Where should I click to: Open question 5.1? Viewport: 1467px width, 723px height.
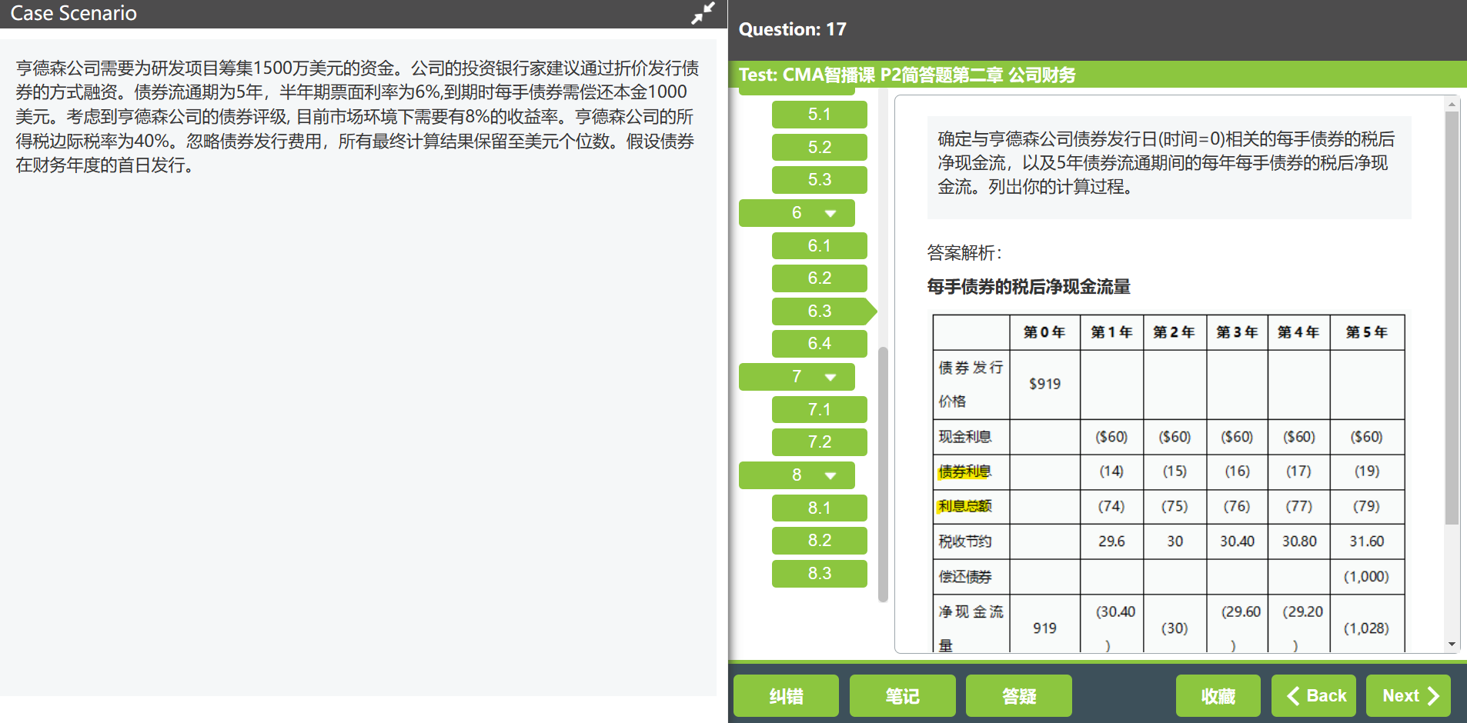pos(820,115)
